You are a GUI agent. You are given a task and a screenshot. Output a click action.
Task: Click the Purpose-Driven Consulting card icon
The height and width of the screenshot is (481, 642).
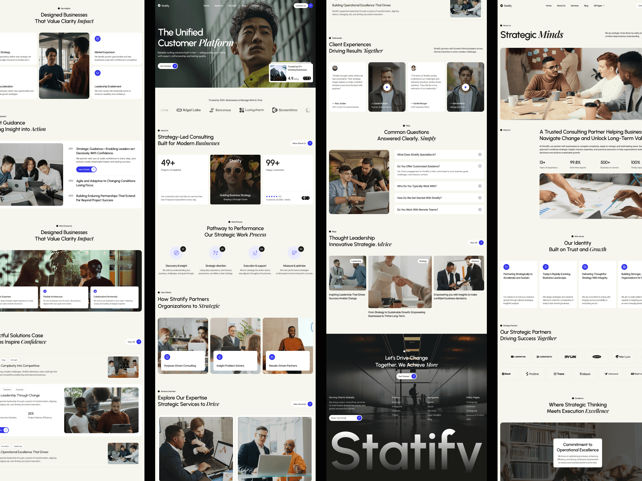point(167,357)
